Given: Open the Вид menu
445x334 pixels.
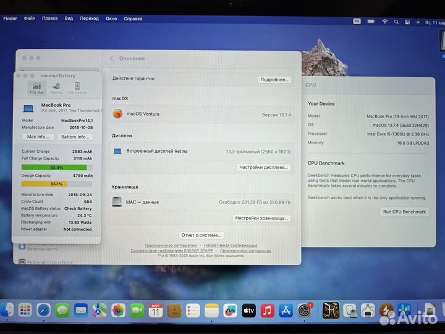Looking at the screenshot, I should pos(69,18).
